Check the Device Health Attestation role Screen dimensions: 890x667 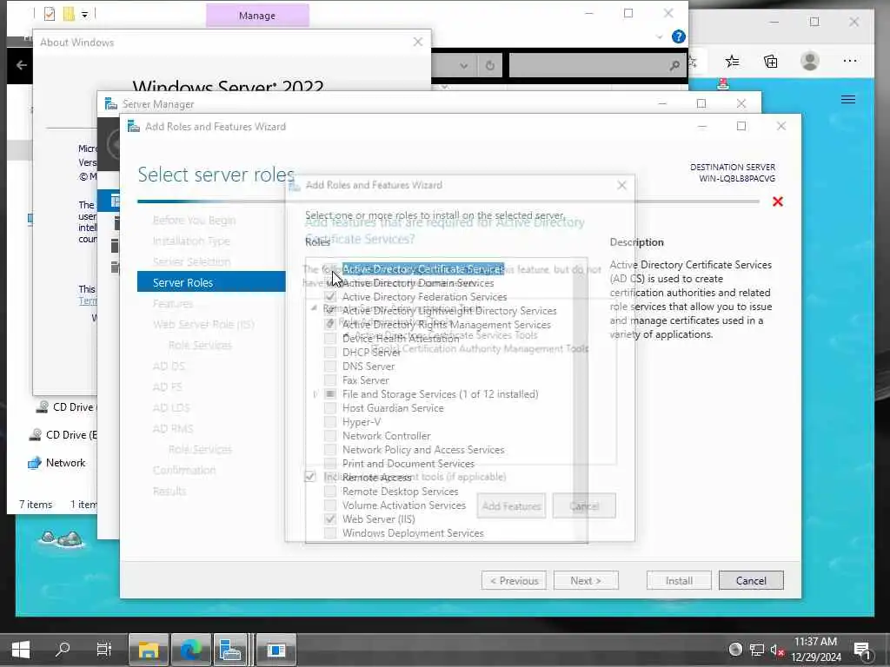point(330,339)
